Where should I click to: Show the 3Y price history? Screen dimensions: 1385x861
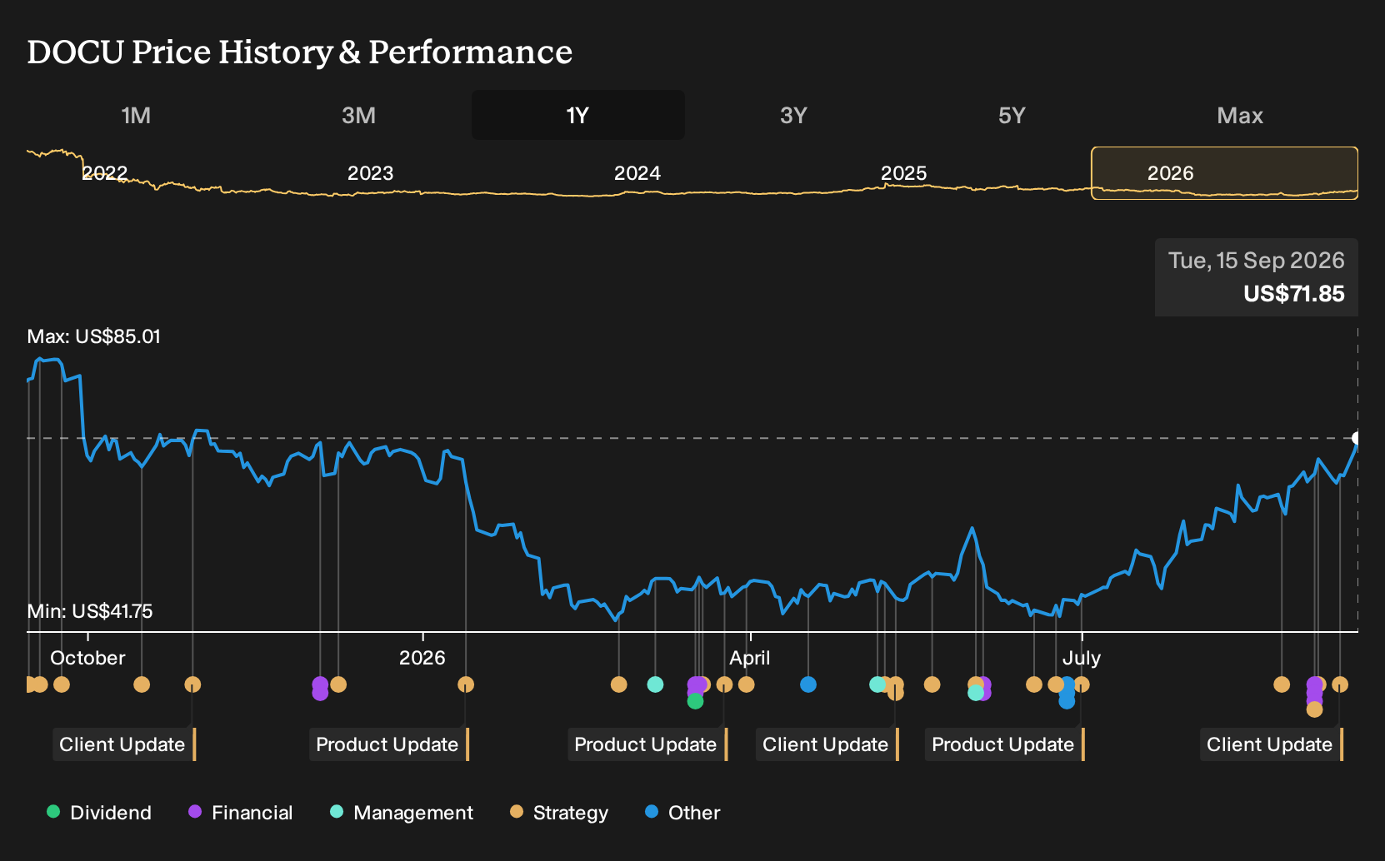793,115
